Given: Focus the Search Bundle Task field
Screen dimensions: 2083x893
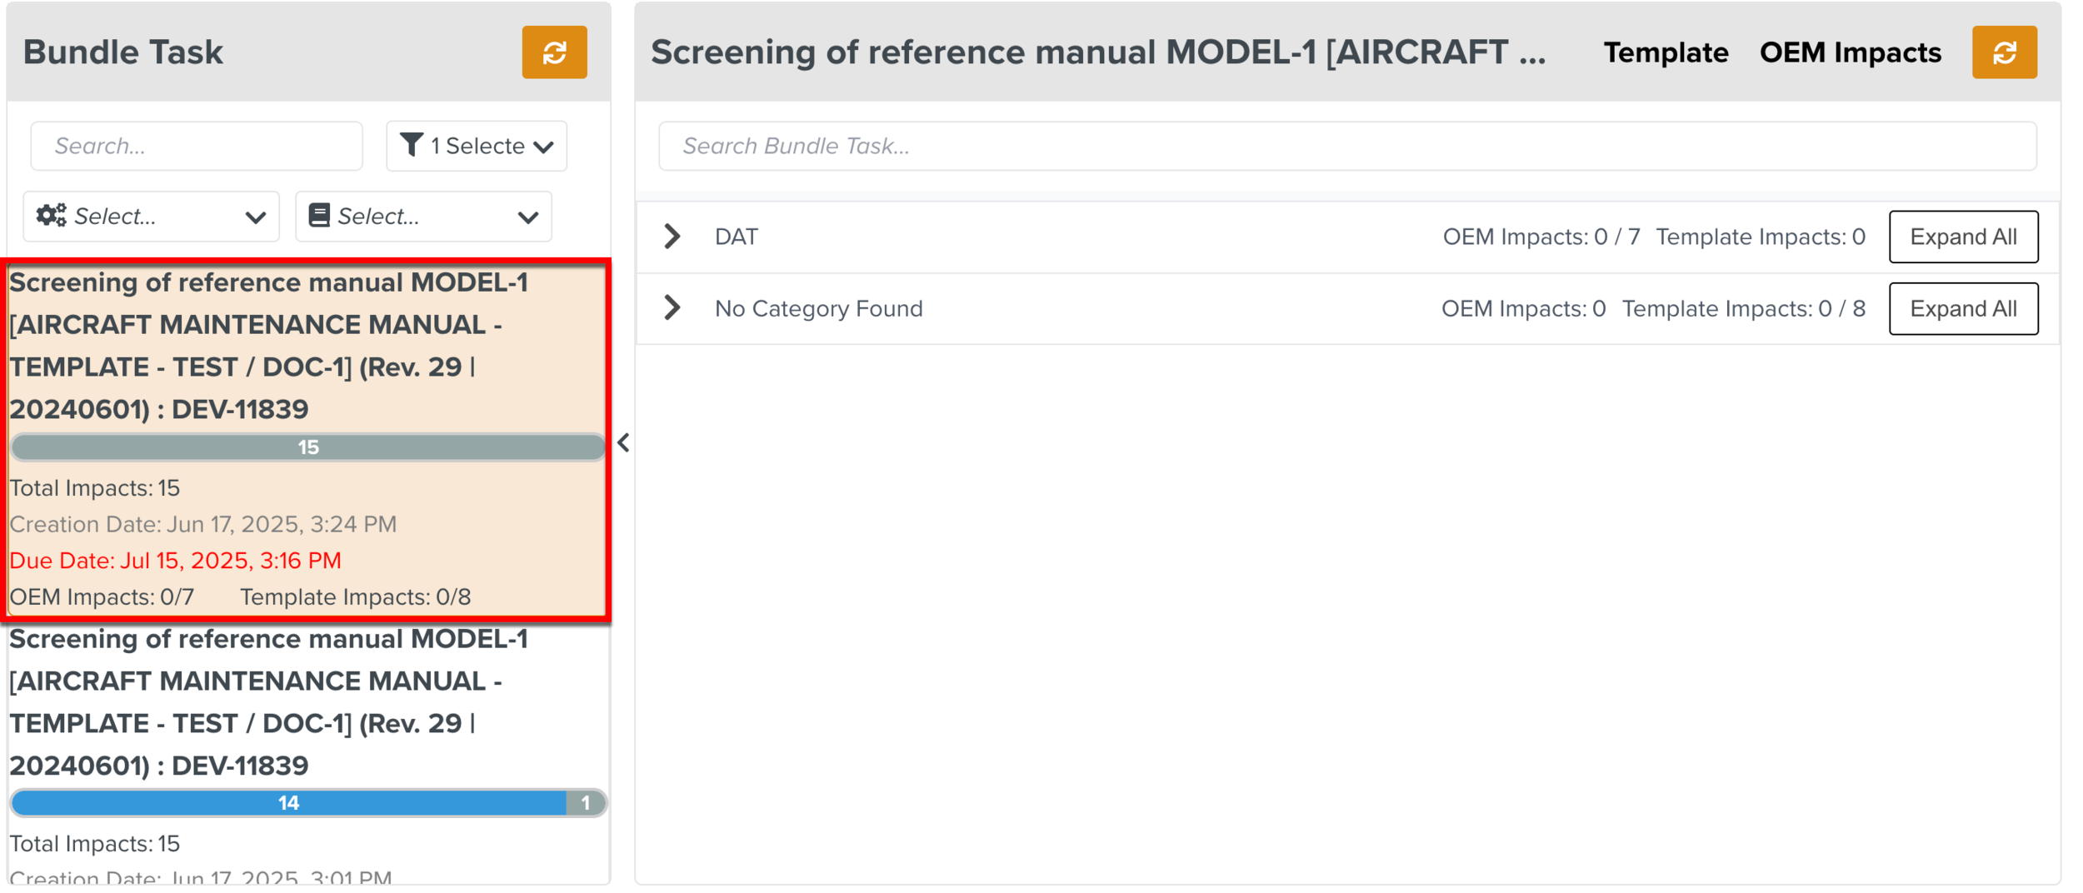Looking at the screenshot, I should point(1346,146).
